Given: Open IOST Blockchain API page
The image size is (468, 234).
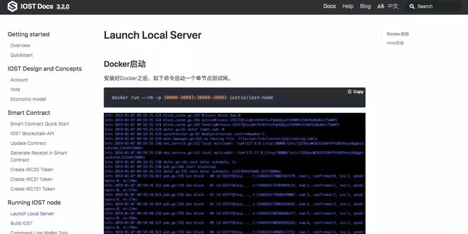Looking at the screenshot, I should coord(32,133).
